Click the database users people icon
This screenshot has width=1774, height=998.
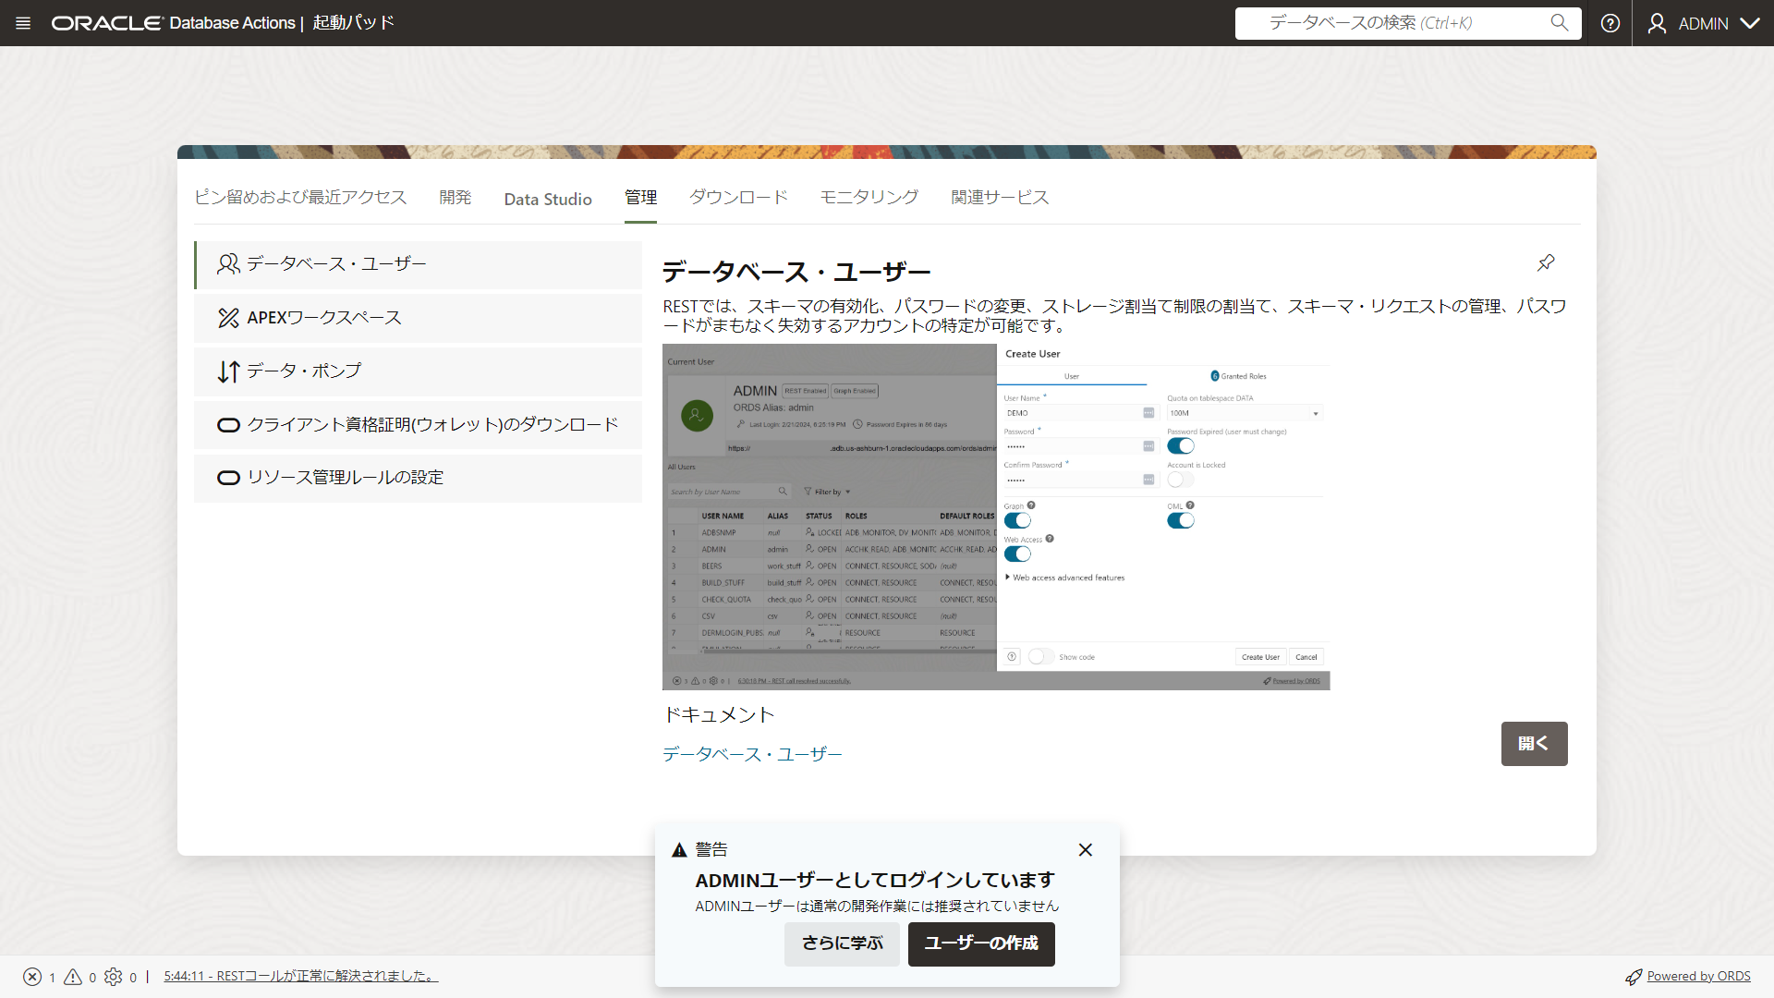point(228,264)
